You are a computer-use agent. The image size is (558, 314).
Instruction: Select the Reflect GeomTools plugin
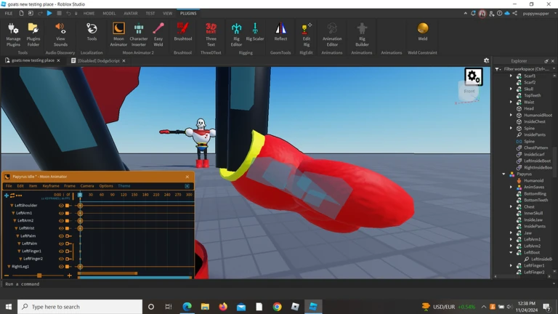tap(280, 32)
